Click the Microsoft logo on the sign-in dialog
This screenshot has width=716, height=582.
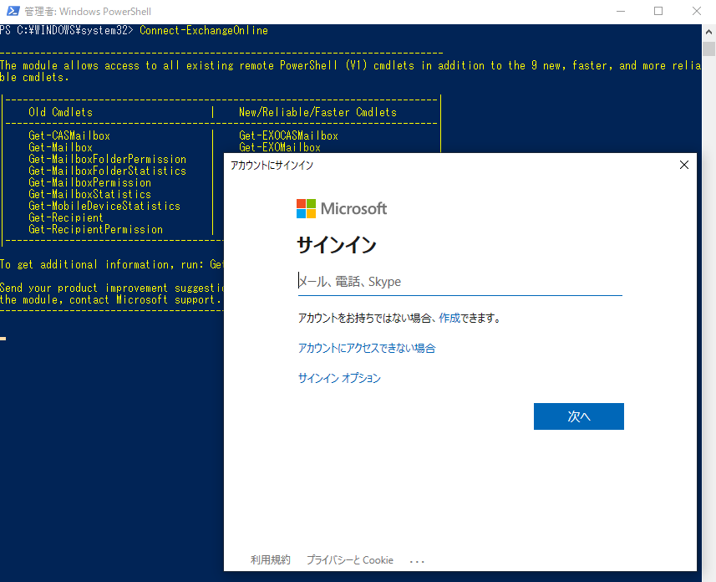click(341, 208)
